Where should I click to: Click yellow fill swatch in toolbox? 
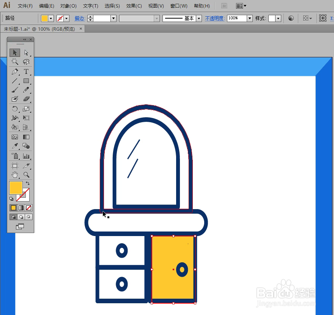tap(16, 187)
